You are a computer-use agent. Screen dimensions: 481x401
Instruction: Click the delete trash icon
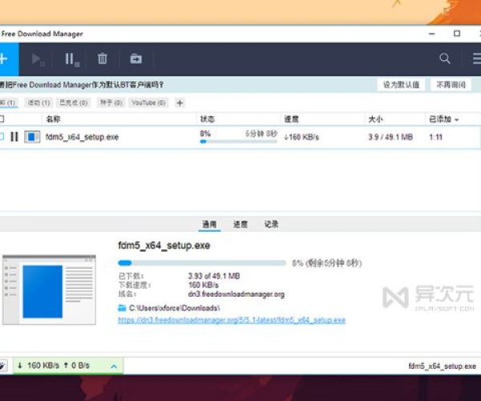(103, 59)
